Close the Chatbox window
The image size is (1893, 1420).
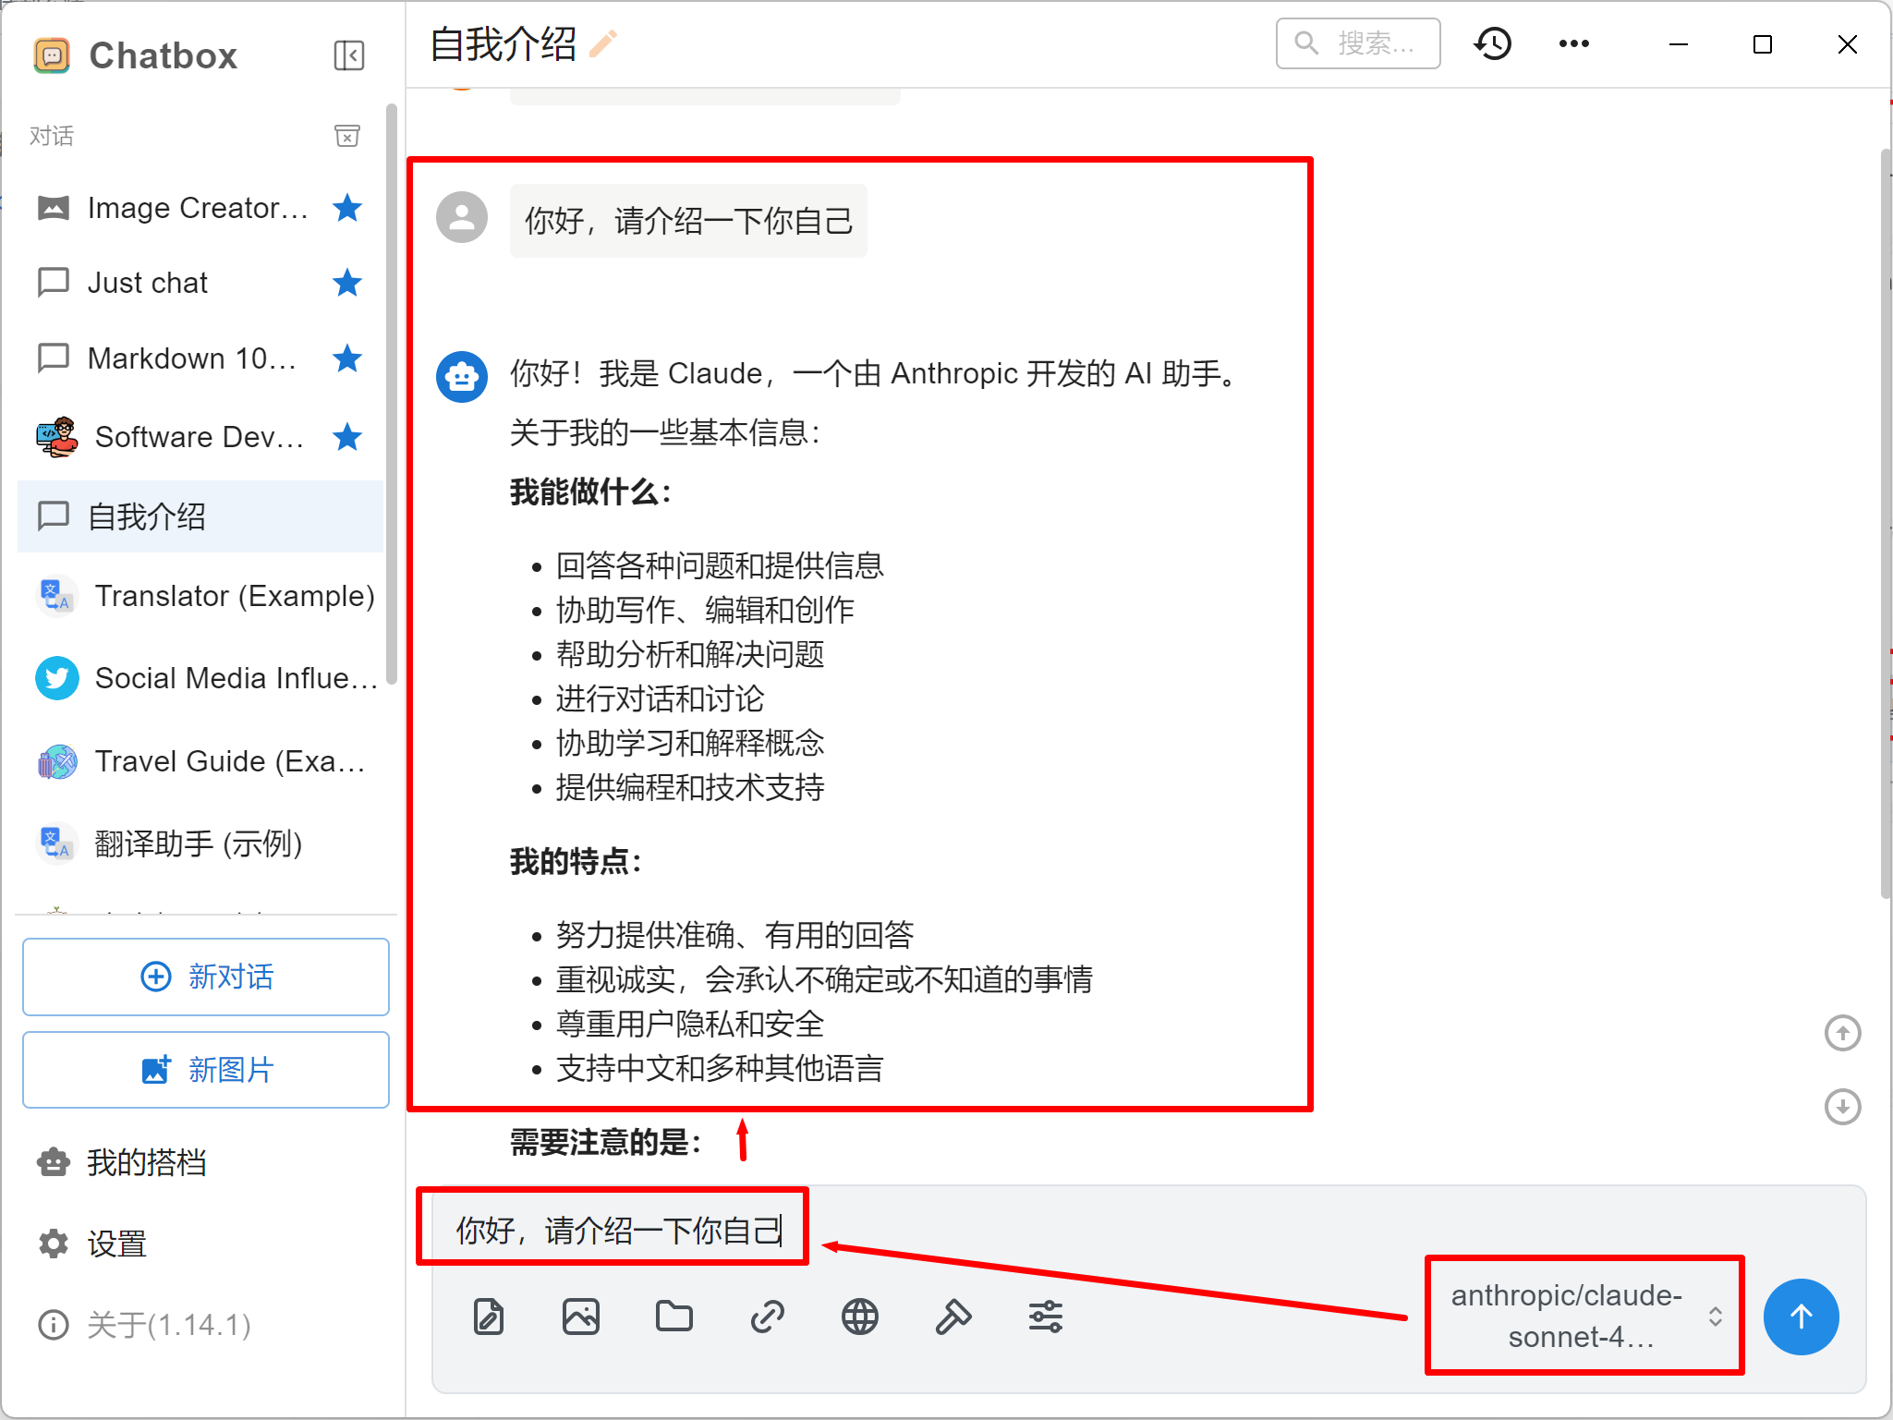coord(1847,43)
